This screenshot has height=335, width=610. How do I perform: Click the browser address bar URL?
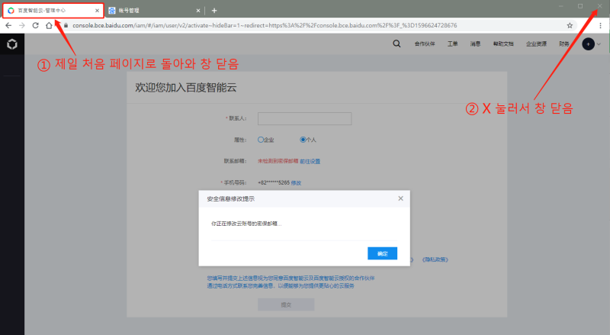265,25
